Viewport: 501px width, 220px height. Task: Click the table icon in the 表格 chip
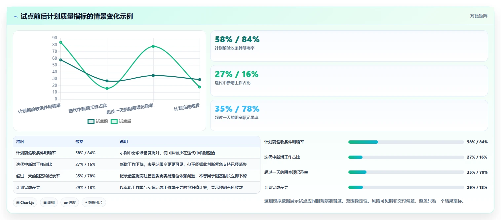point(45,203)
